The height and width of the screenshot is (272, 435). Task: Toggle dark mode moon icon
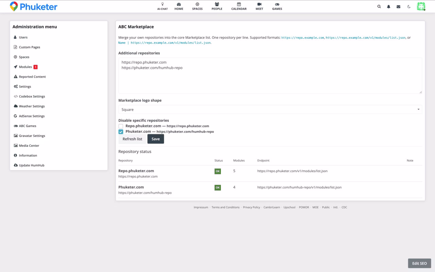coord(409,6)
